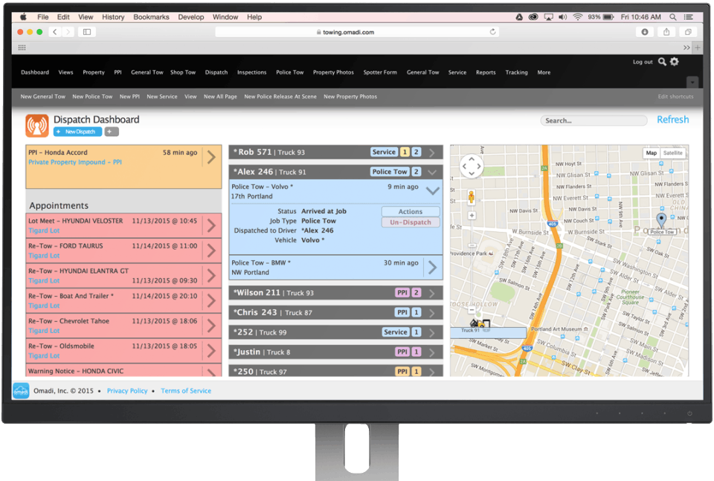Click the Safari address bar
Screen dimensions: 714x481
point(357,32)
